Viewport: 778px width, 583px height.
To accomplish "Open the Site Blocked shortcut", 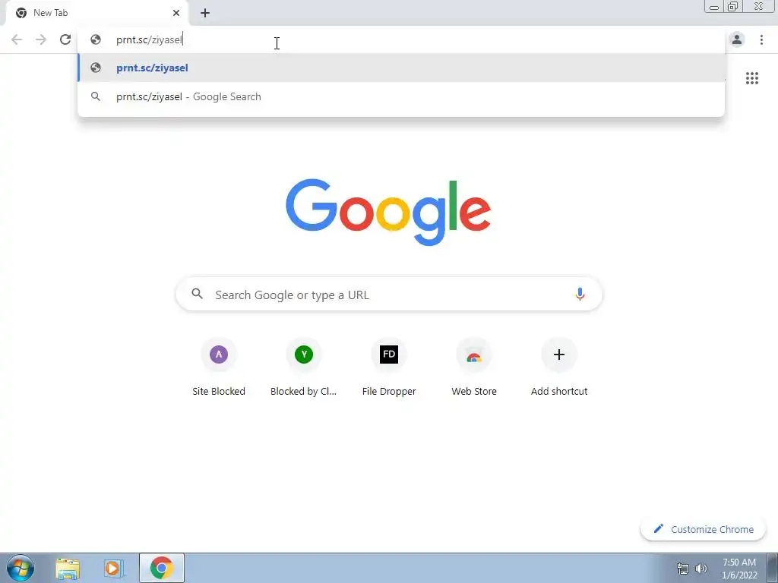I will (219, 367).
